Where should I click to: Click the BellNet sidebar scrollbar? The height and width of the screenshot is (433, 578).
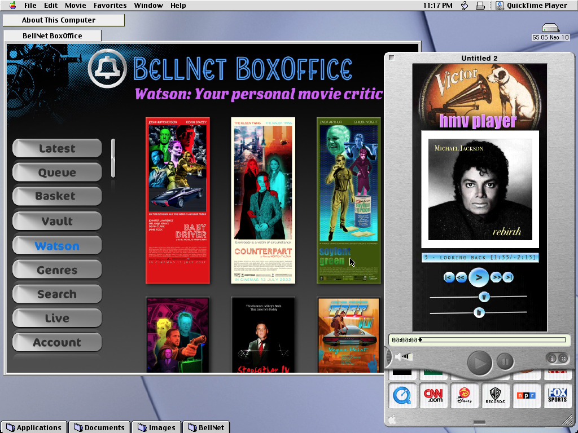[x=113, y=158]
